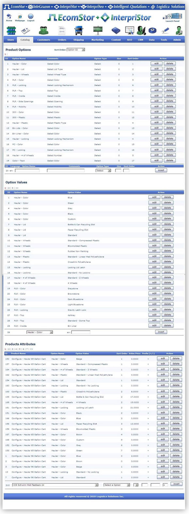Click the Shipping truck icon
The width and height of the screenshot is (189, 514).
pos(79,31)
